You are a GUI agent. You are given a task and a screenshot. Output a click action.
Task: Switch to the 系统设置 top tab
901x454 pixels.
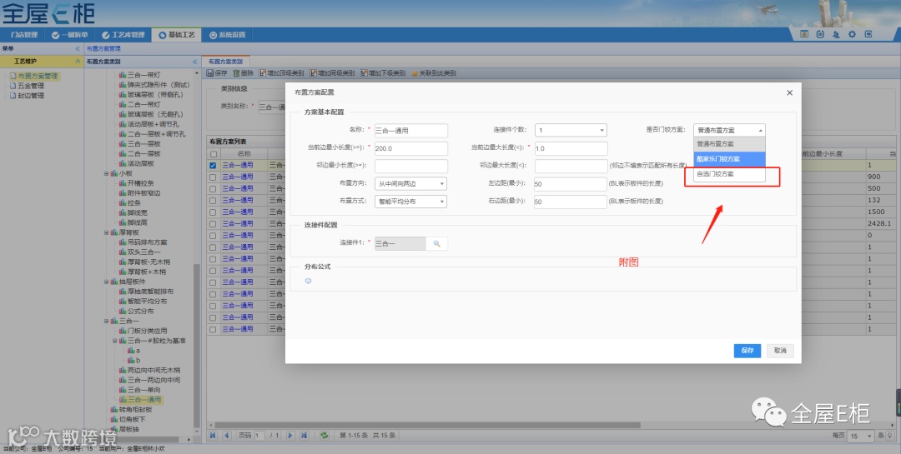(228, 34)
